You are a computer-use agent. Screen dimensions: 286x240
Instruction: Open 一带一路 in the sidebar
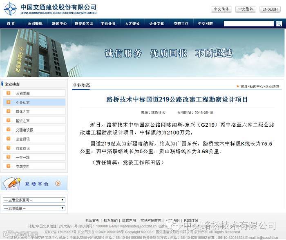coord(34,157)
